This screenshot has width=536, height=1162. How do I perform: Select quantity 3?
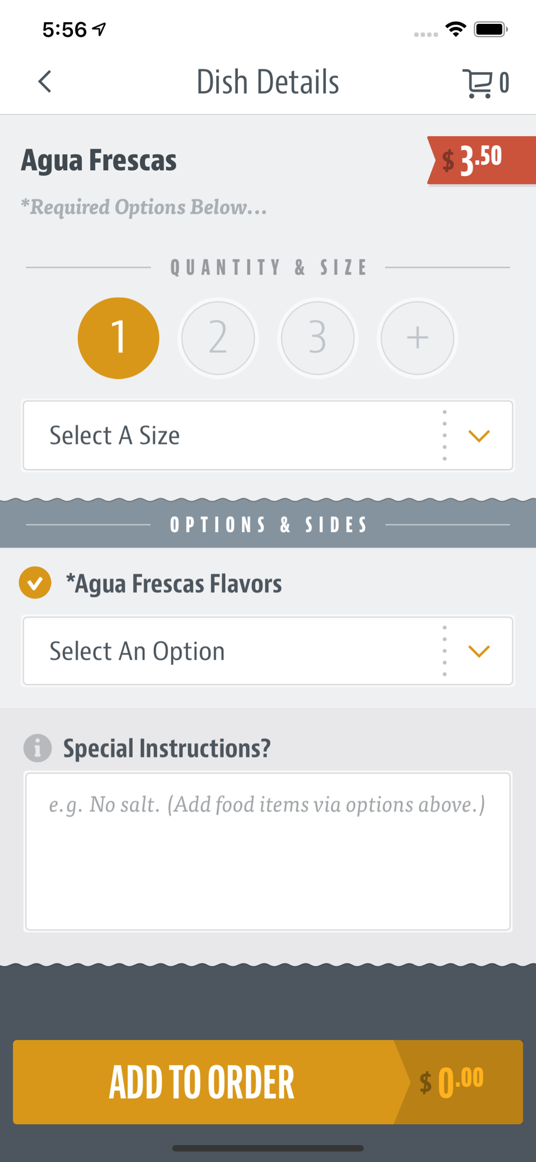317,338
